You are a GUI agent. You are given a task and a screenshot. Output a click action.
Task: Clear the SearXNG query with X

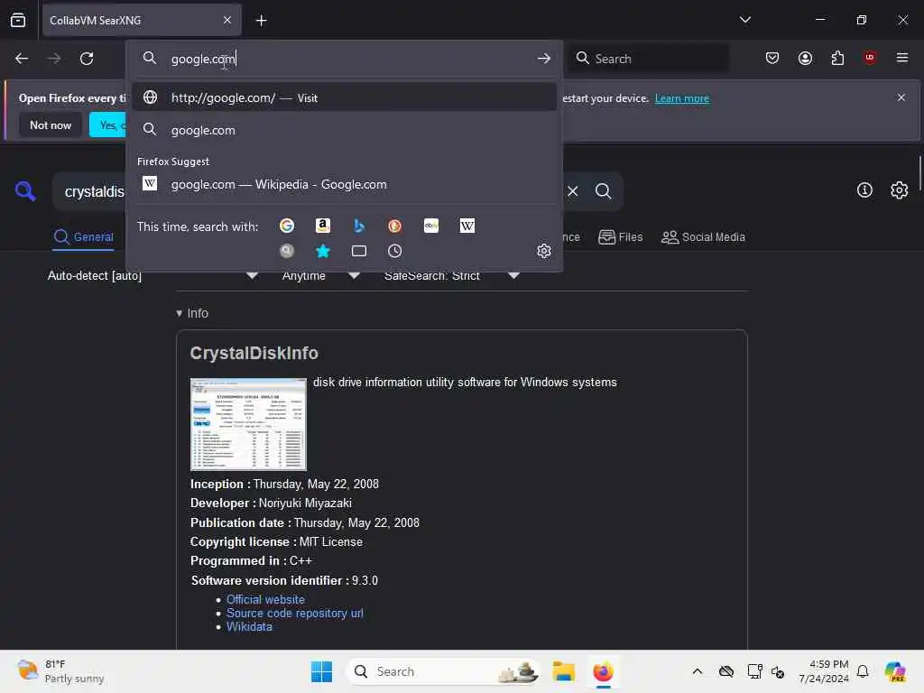573,191
